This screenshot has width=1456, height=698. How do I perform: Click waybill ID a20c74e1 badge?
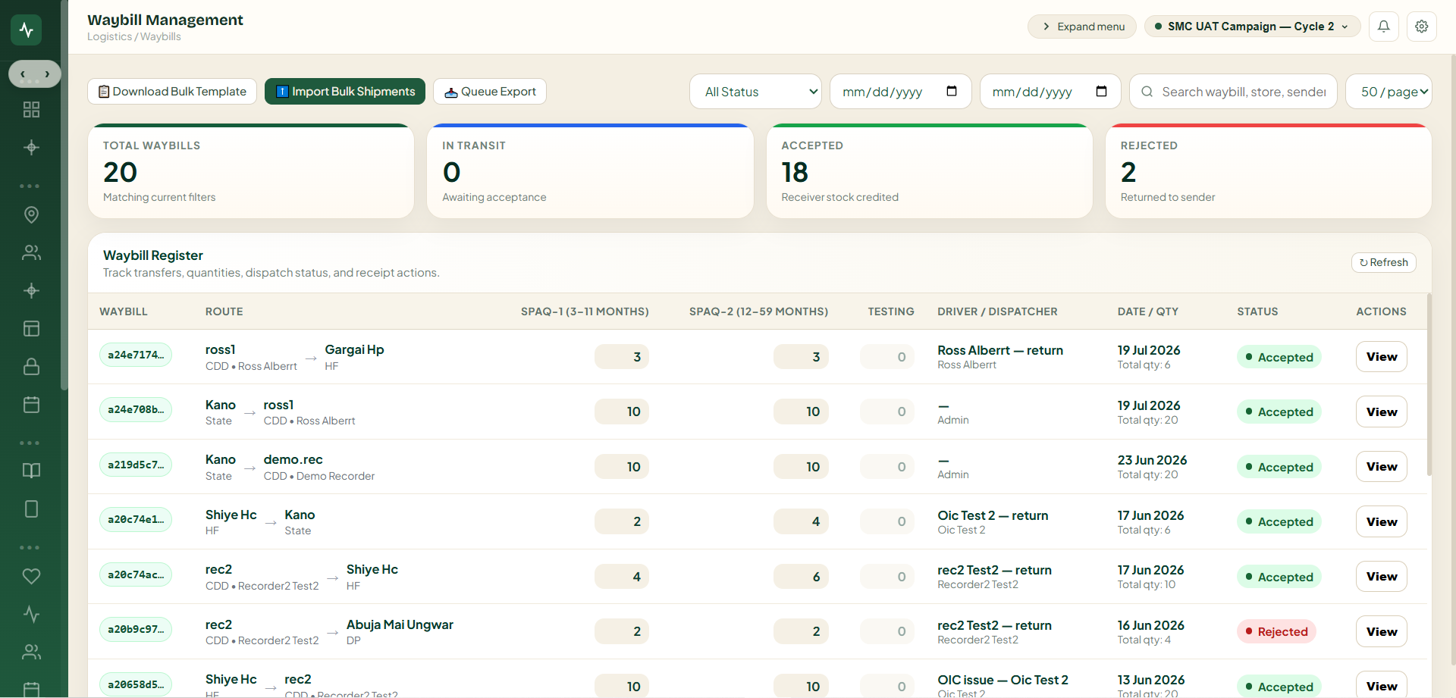pos(136,519)
